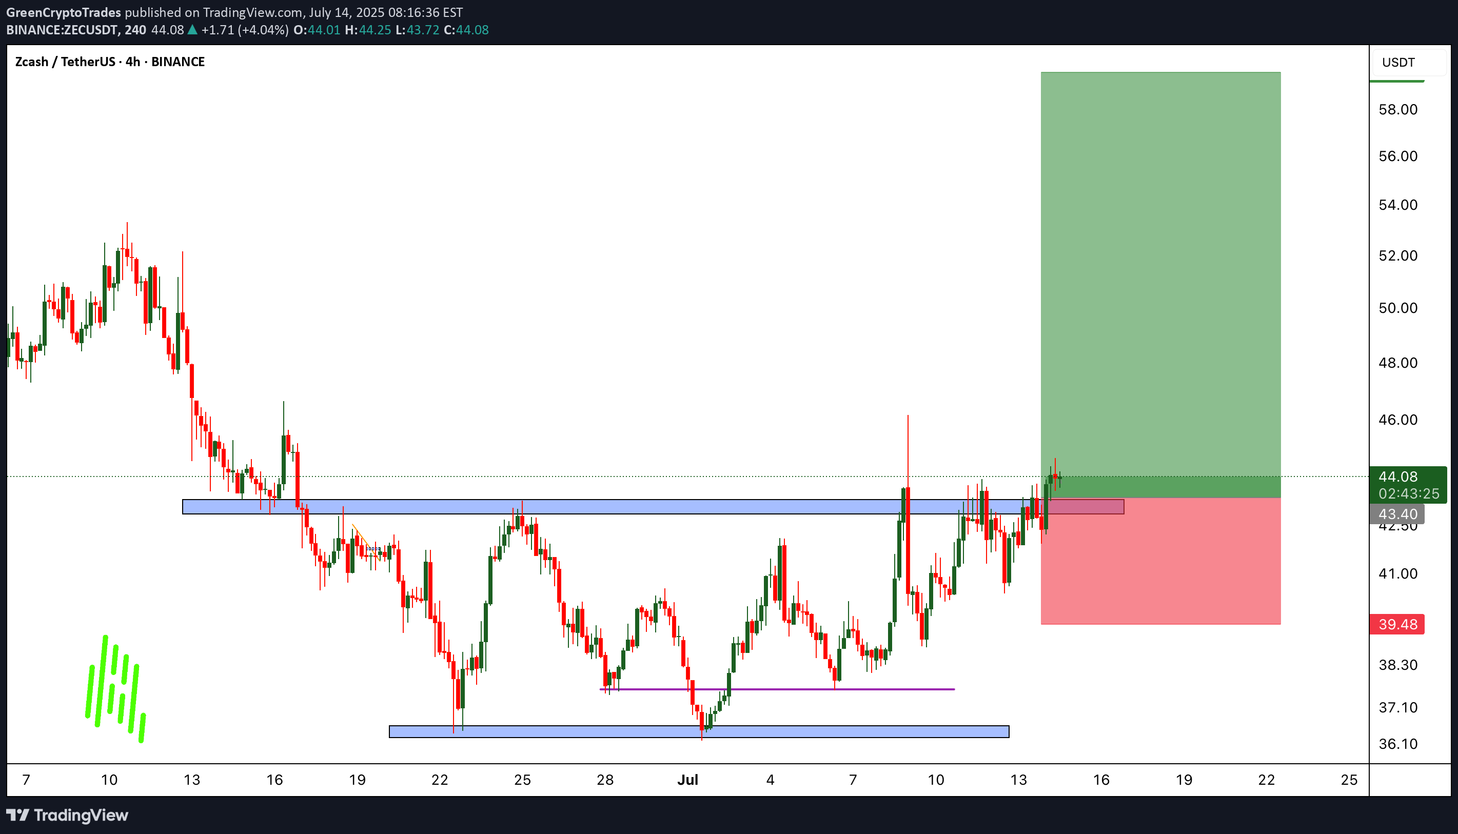
Task: Click the GreenCryptoTrades author name
Action: 64,12
